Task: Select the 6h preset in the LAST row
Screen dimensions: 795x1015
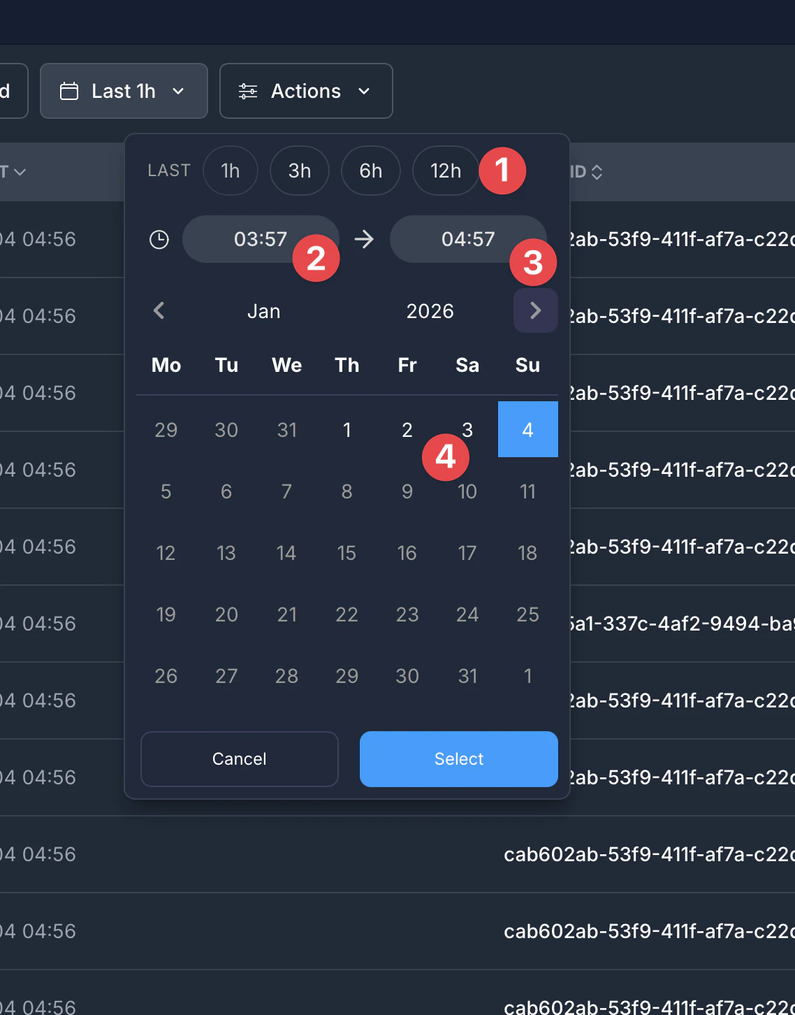Action: [x=370, y=171]
